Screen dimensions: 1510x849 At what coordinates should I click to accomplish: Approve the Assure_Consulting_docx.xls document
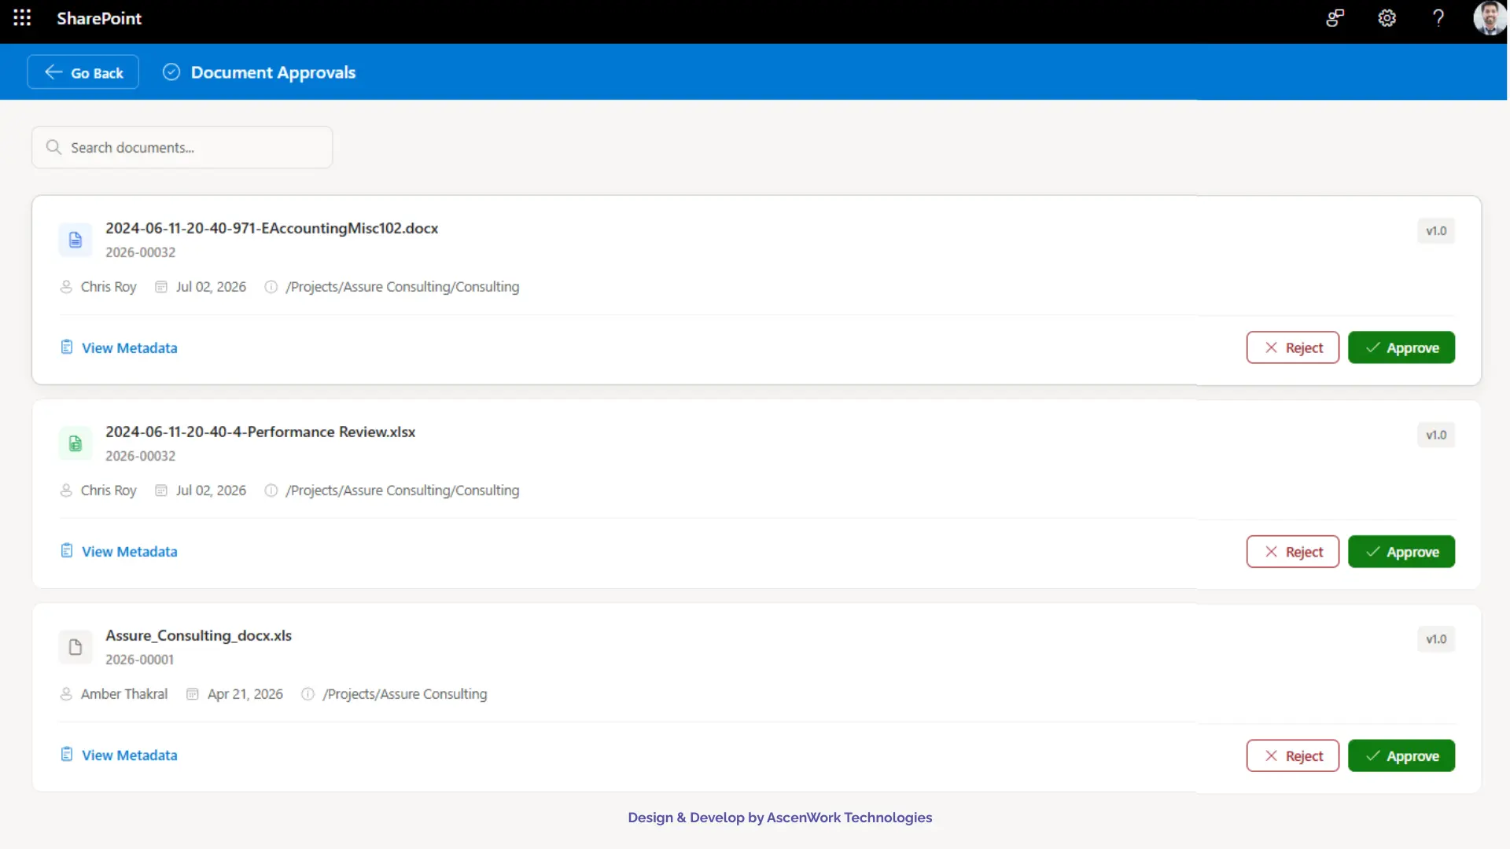pos(1401,755)
